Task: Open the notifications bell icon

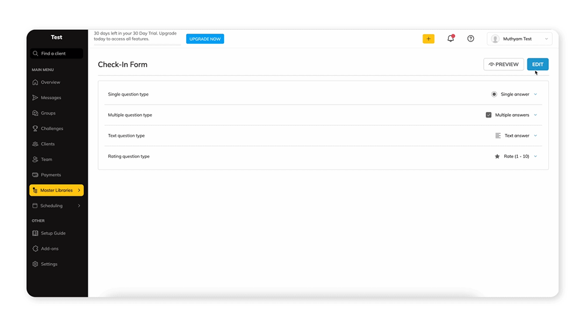Action: coord(450,39)
